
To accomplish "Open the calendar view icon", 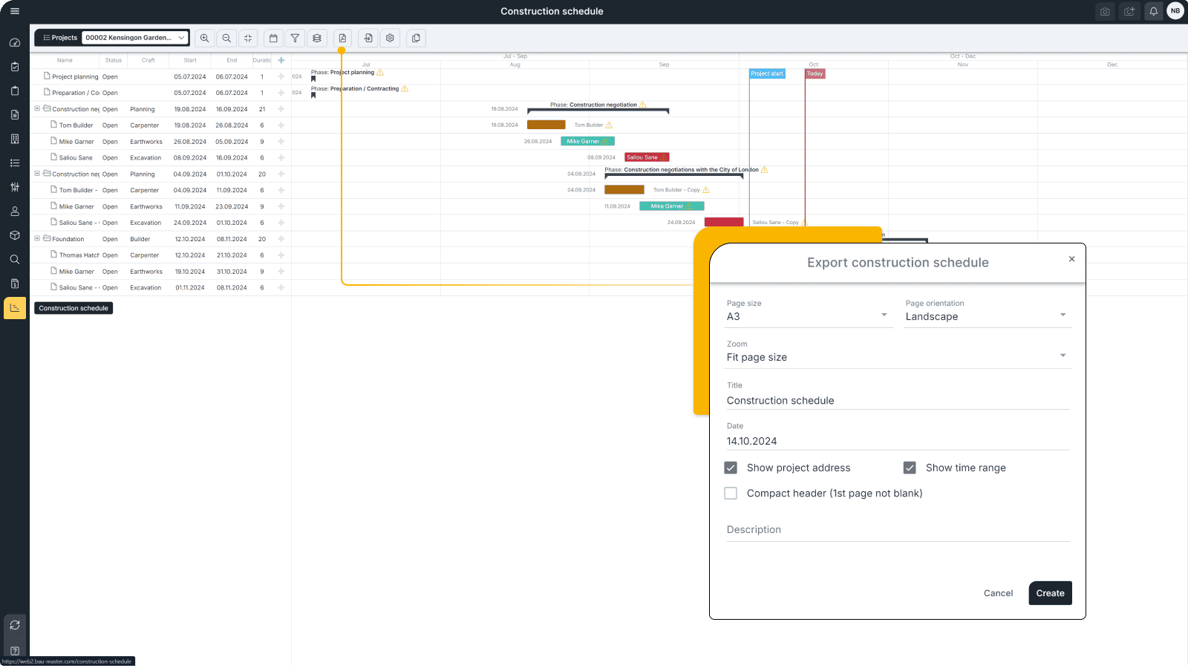I will (x=273, y=38).
